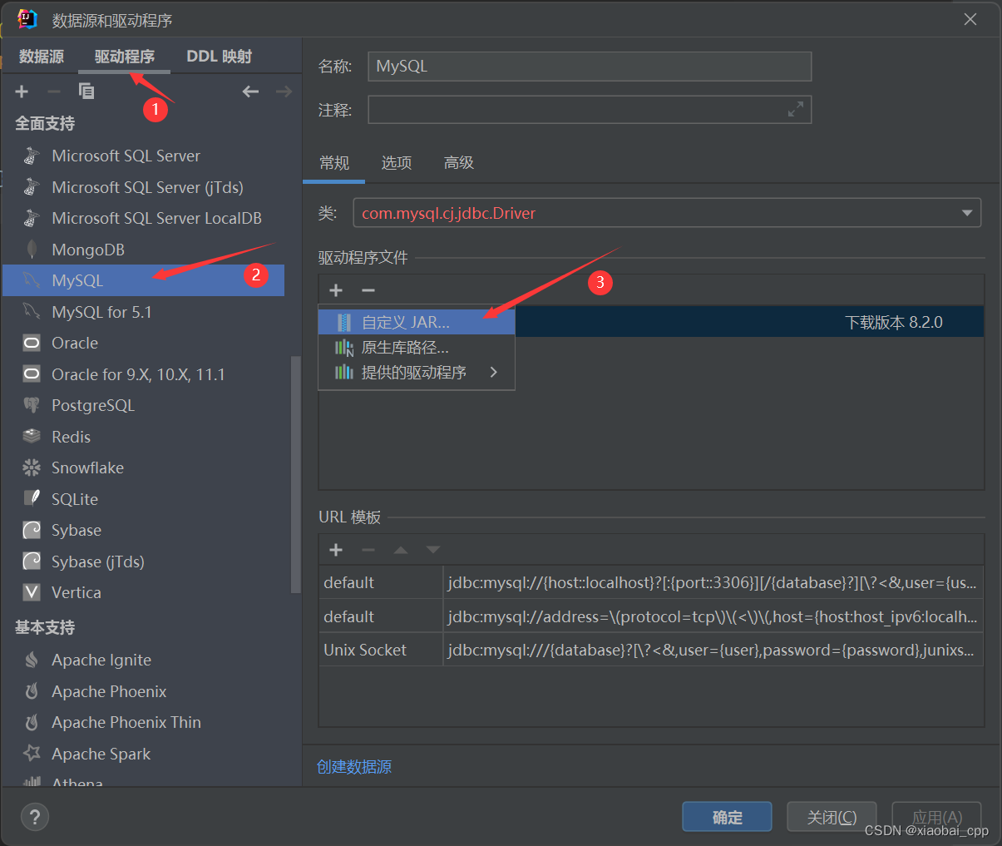Screen dimensions: 1002x846
Task: Open the Options (选项) tab
Action: [x=397, y=163]
